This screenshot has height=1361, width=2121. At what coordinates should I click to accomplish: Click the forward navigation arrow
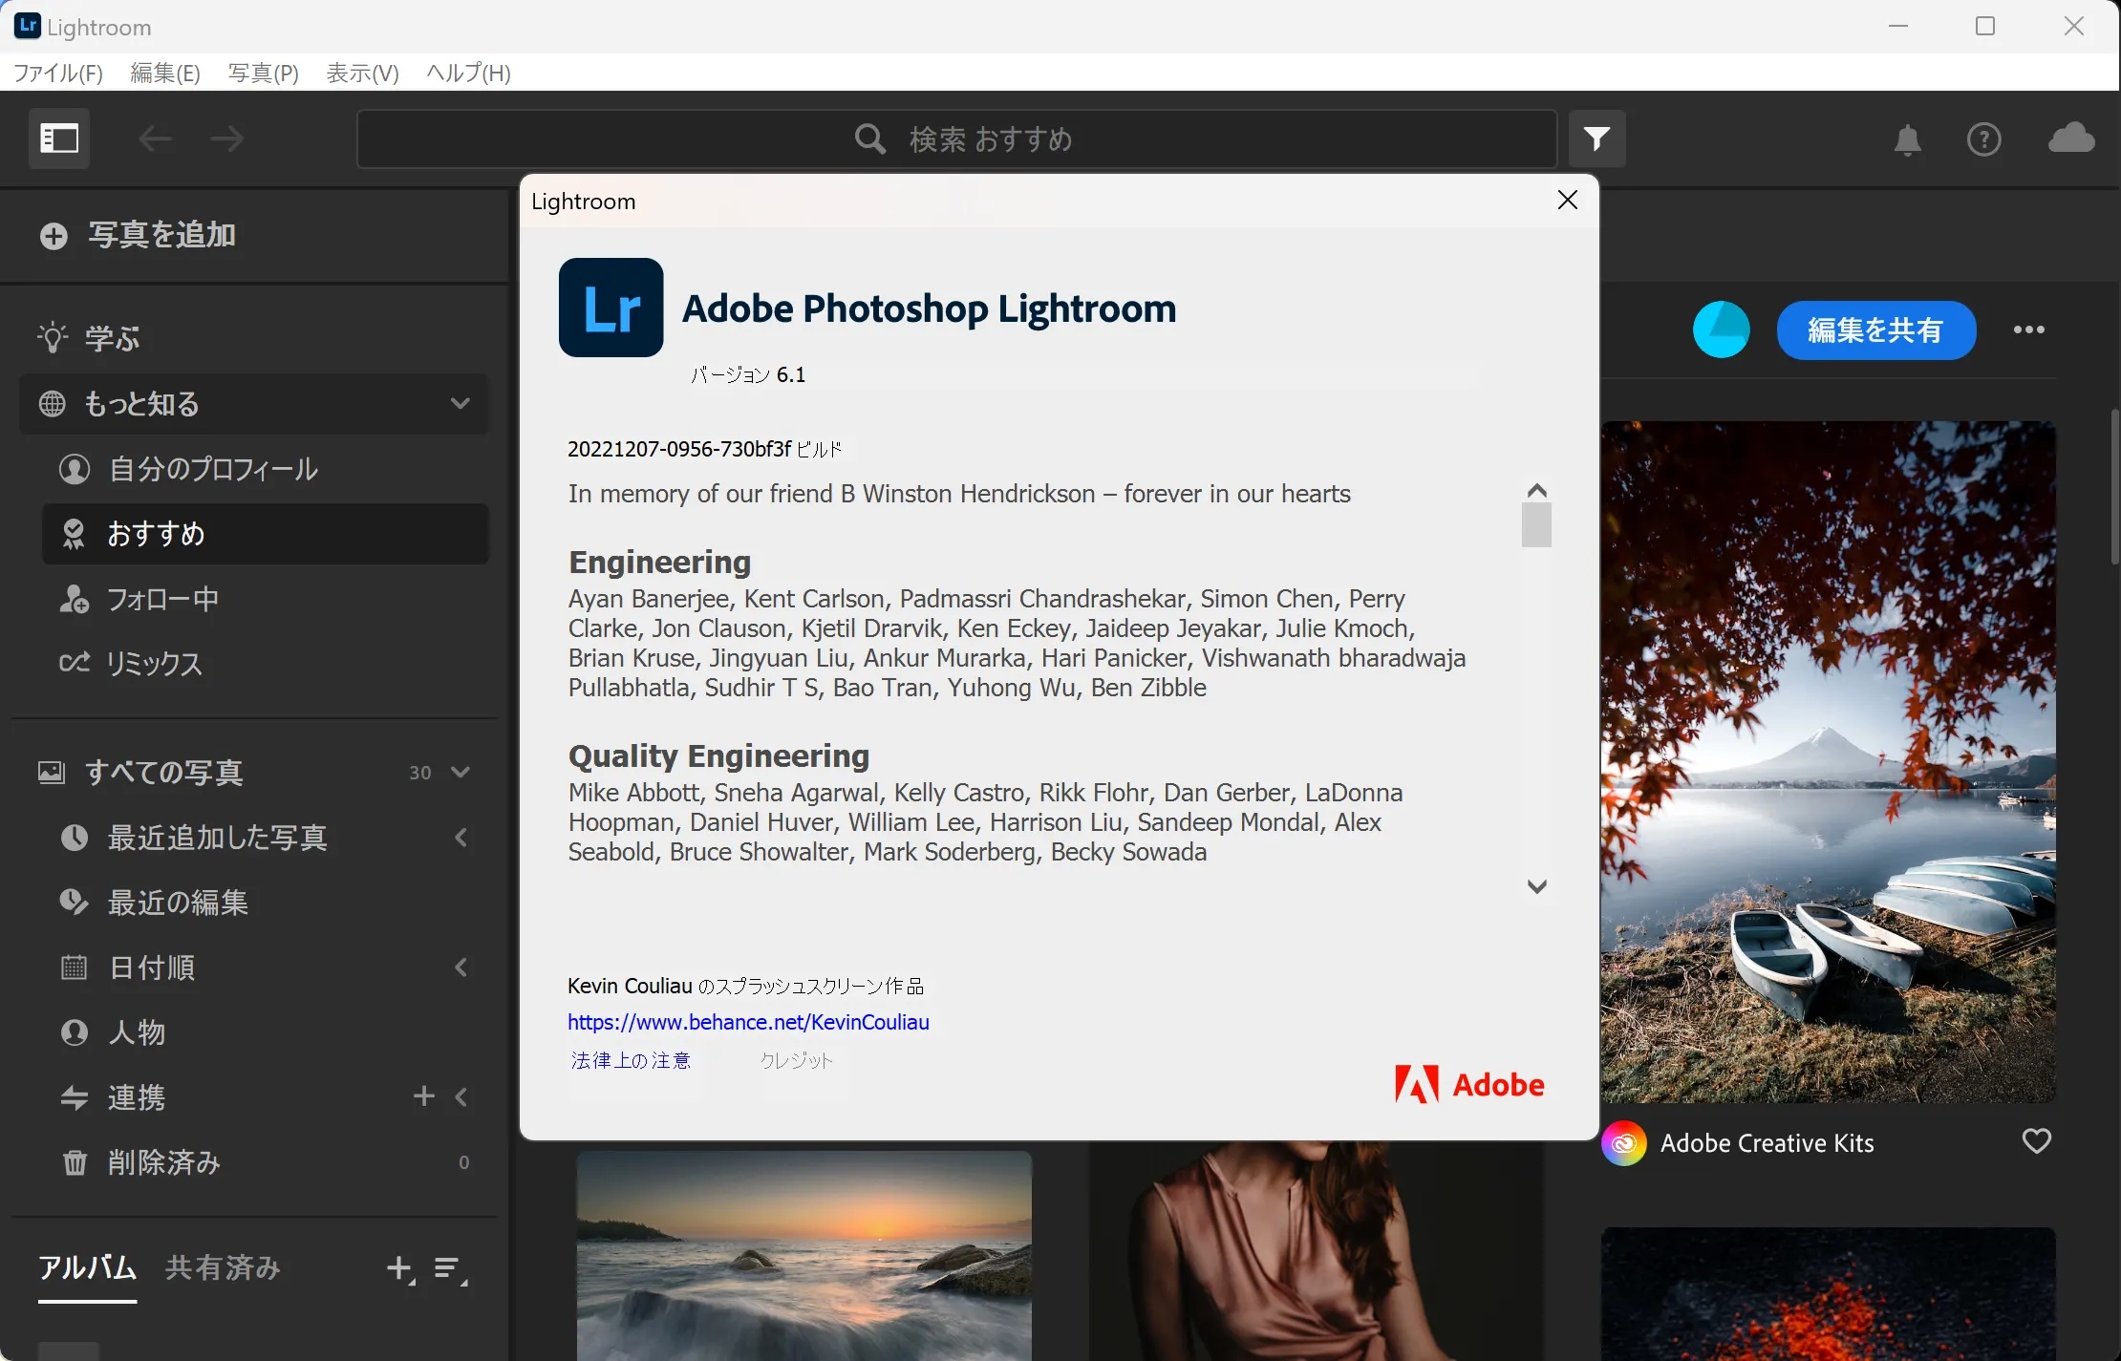coord(226,139)
